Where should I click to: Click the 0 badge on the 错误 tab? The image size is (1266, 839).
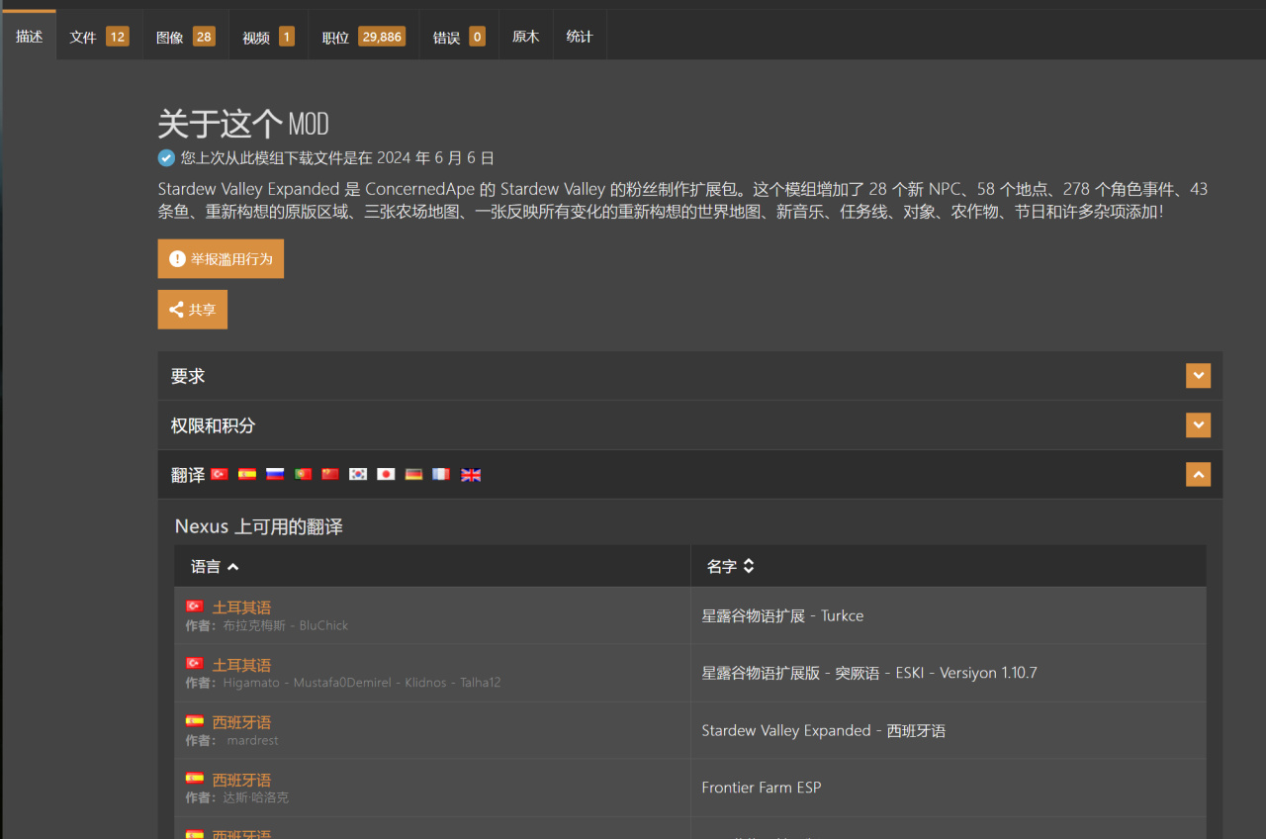[x=477, y=37]
